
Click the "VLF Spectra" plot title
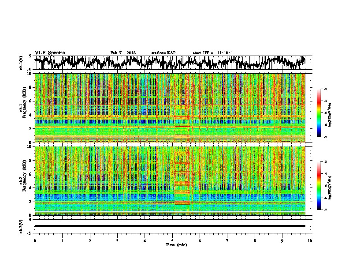[50, 52]
